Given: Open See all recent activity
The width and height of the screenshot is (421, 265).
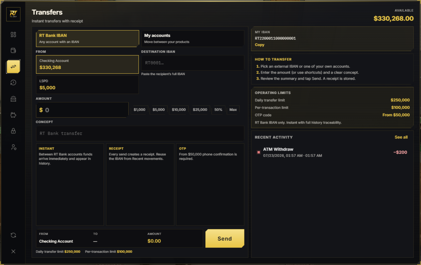Looking at the screenshot, I should (401, 137).
